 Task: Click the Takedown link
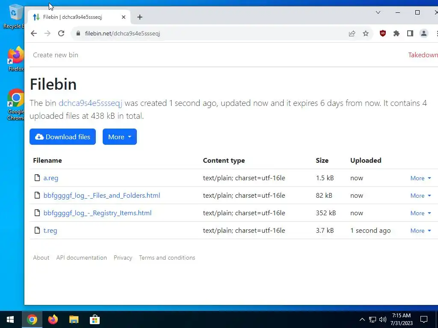423,55
